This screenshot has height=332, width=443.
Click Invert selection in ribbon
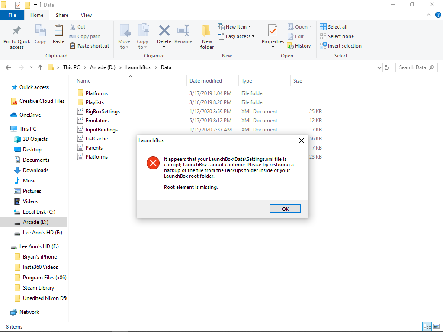pyautogui.click(x=341, y=46)
